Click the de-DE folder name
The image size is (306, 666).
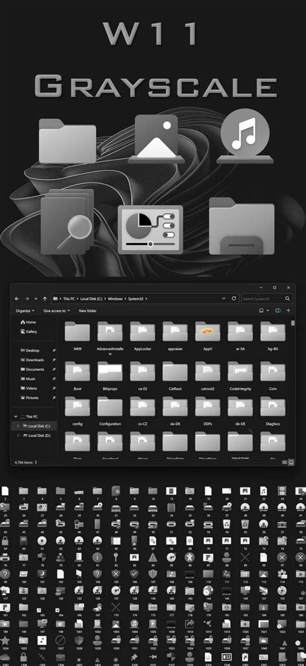click(x=240, y=424)
